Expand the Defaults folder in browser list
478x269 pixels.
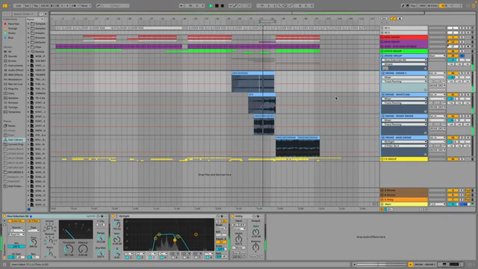pyautogui.click(x=28, y=43)
